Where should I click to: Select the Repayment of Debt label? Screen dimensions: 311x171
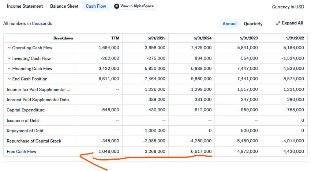pyautogui.click(x=25, y=131)
